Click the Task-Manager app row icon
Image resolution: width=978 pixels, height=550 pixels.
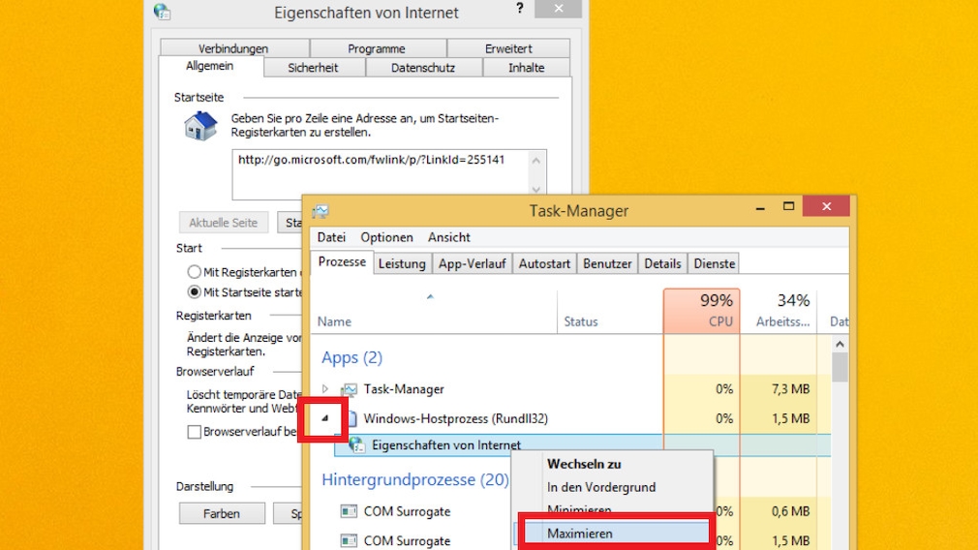pos(350,389)
